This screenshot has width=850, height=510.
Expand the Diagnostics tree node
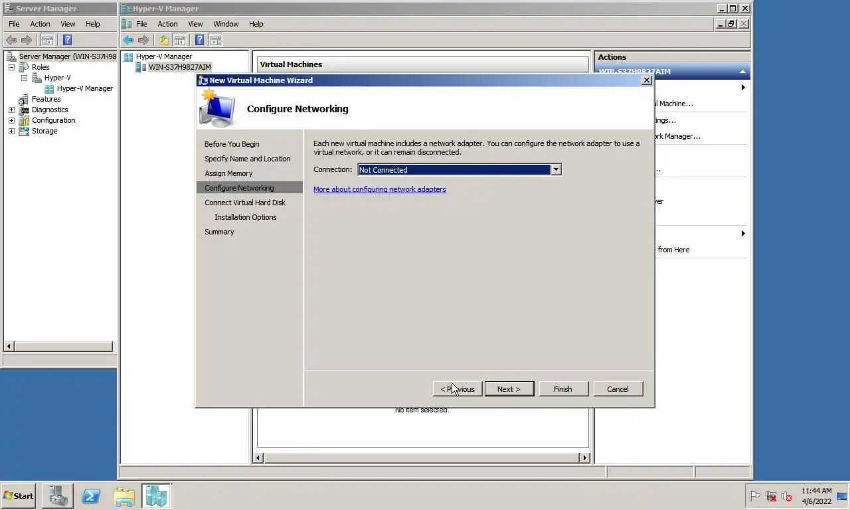click(x=11, y=110)
